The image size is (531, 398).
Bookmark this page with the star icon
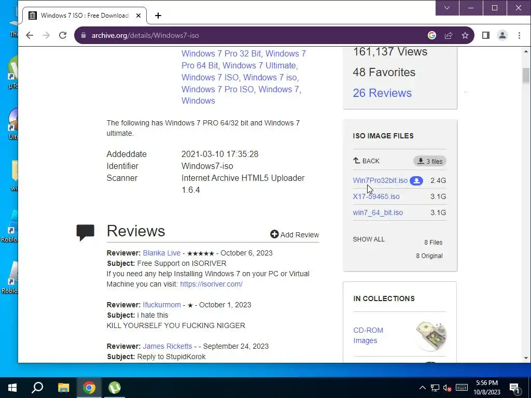pyautogui.click(x=465, y=35)
